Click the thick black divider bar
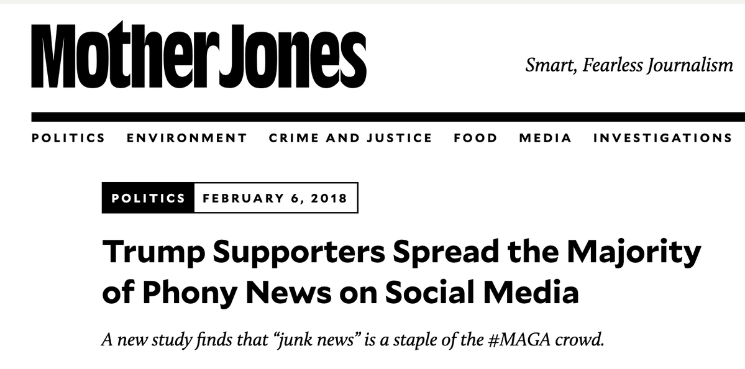Viewport: 745px width, 369px height. point(388,117)
